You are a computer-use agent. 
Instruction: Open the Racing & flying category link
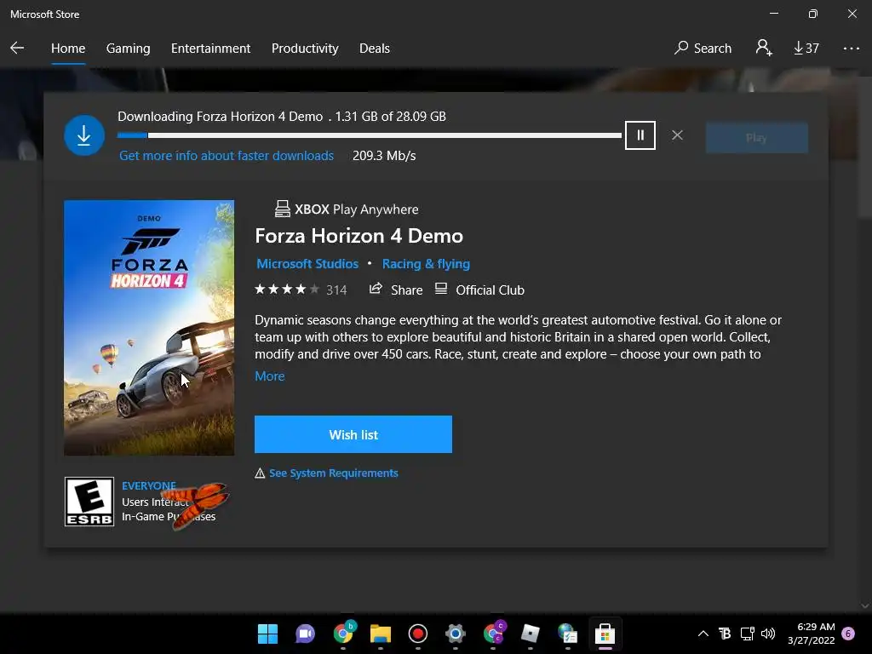point(426,264)
